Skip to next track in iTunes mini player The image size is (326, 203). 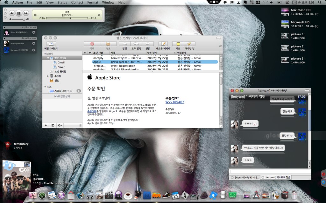[26, 13]
